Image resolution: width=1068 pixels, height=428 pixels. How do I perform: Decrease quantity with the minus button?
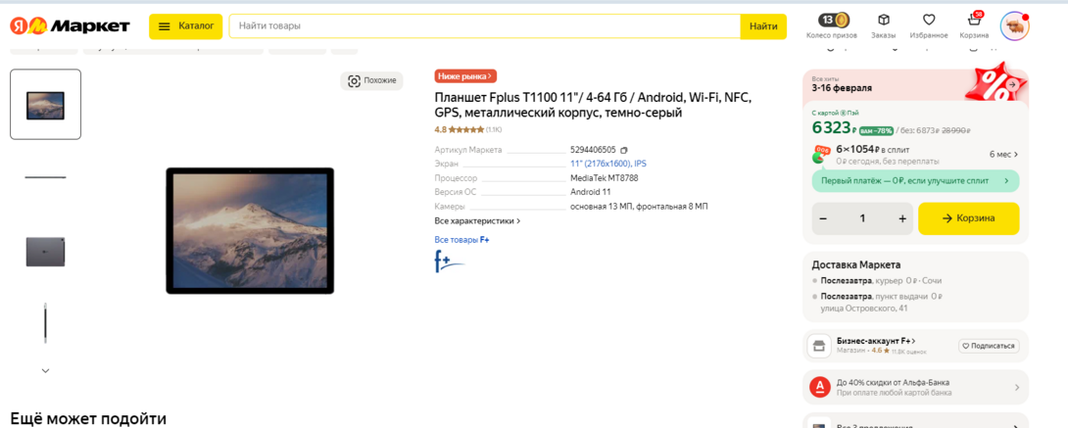click(823, 218)
